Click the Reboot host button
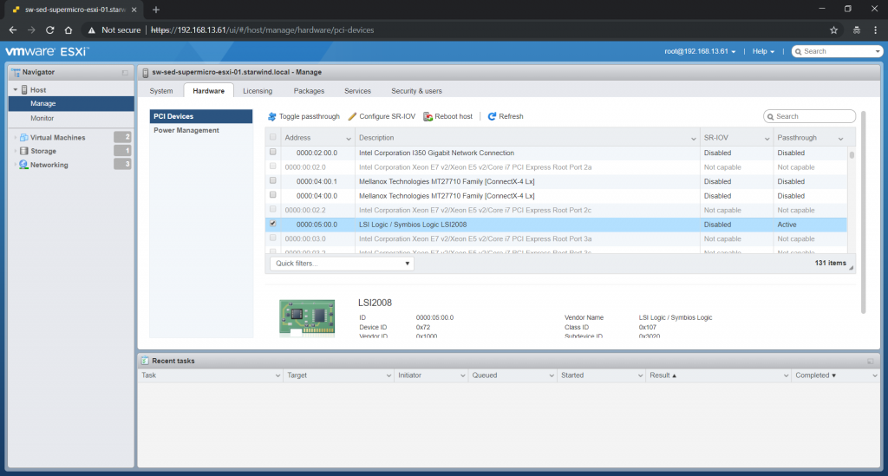Viewport: 888px width, 476px height. [448, 116]
